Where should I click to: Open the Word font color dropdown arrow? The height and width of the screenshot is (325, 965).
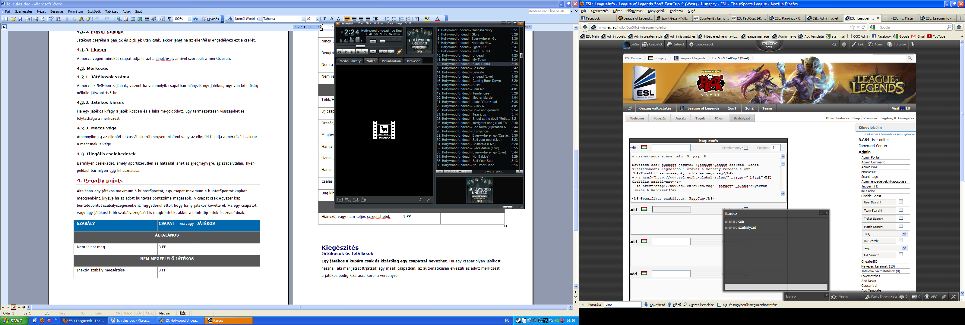coord(442,19)
